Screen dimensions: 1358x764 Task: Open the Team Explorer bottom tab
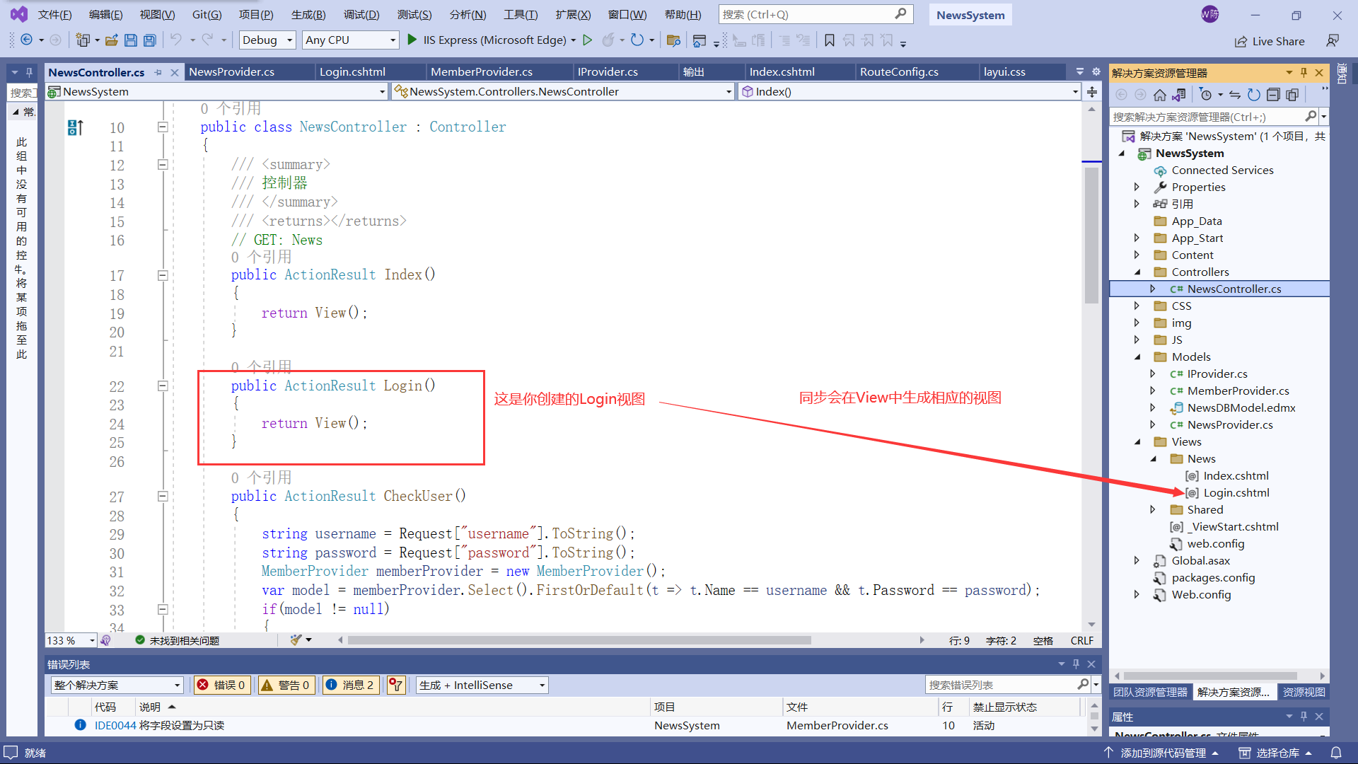[1150, 693]
